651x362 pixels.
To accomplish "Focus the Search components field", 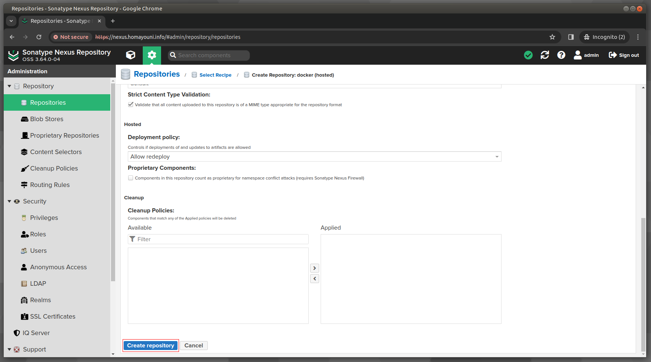I will point(209,55).
